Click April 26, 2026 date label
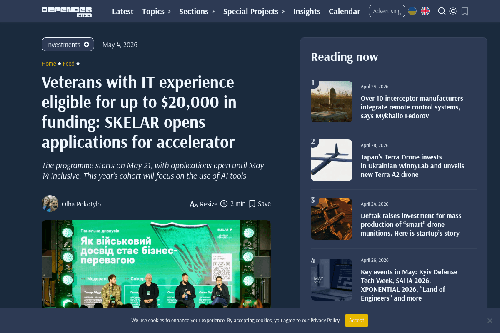 pos(375,260)
